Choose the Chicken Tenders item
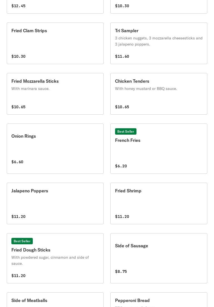Image resolution: width=214 pixels, height=307 pixels. pyautogui.click(x=159, y=94)
